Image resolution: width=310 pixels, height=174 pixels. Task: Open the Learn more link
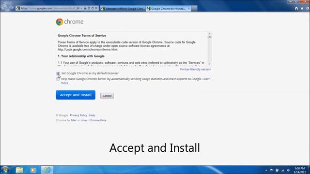tap(206, 79)
